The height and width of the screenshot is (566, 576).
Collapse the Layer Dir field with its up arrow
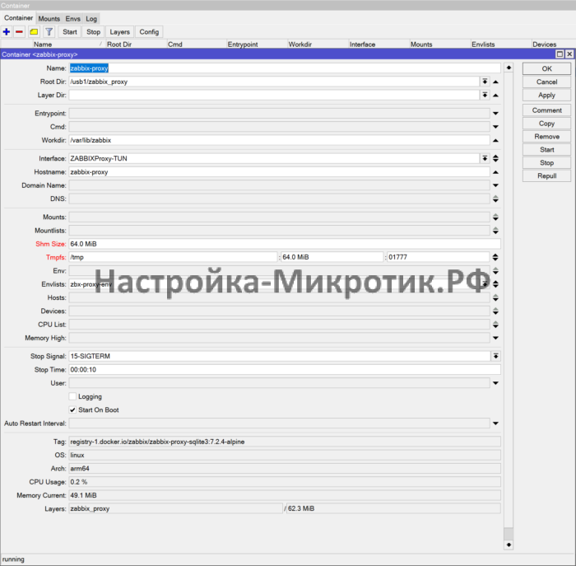495,96
